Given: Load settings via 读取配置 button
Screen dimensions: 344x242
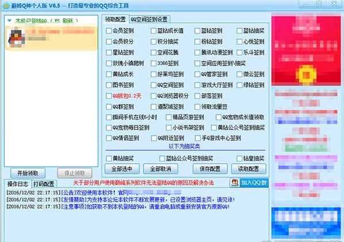Looking at the screenshot, I should click(x=249, y=169).
